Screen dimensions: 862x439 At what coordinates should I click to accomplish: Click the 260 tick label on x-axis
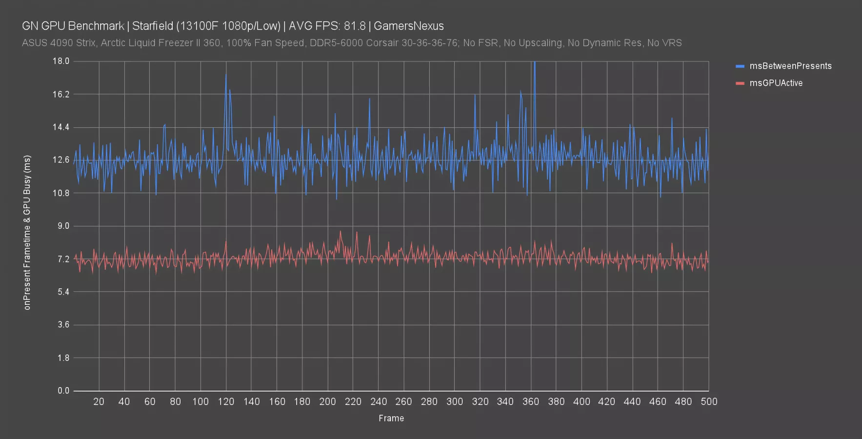403,401
